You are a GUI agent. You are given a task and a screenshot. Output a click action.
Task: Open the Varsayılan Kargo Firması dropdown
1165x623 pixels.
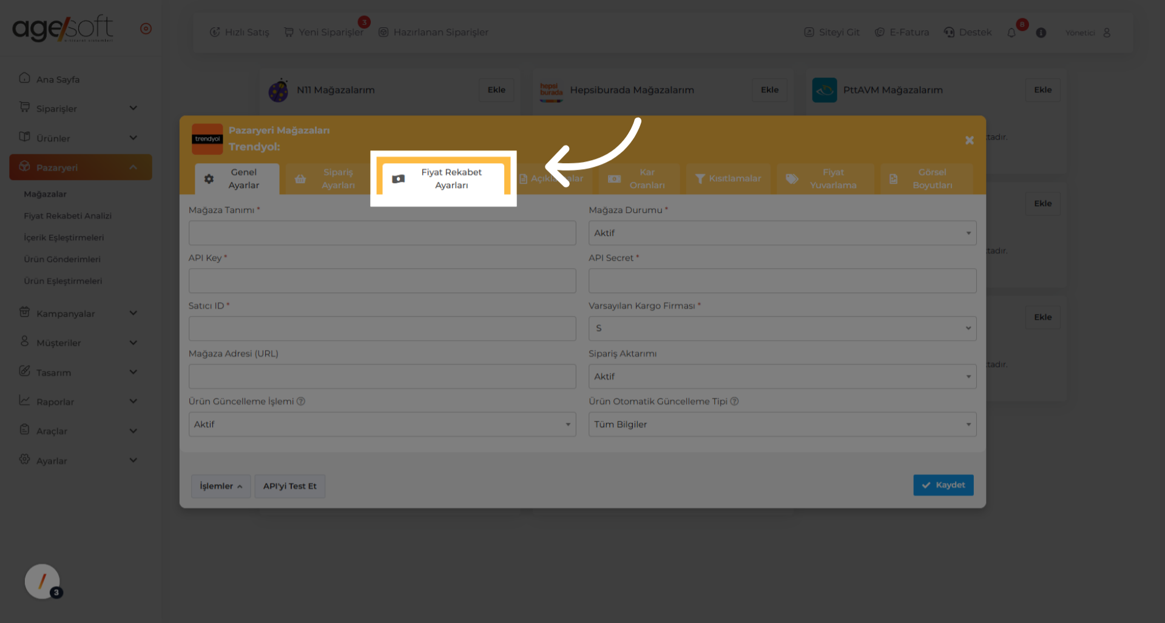pos(782,328)
